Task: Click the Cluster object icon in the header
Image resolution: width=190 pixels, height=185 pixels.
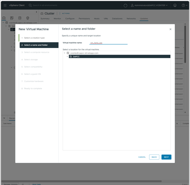Action: (42, 14)
